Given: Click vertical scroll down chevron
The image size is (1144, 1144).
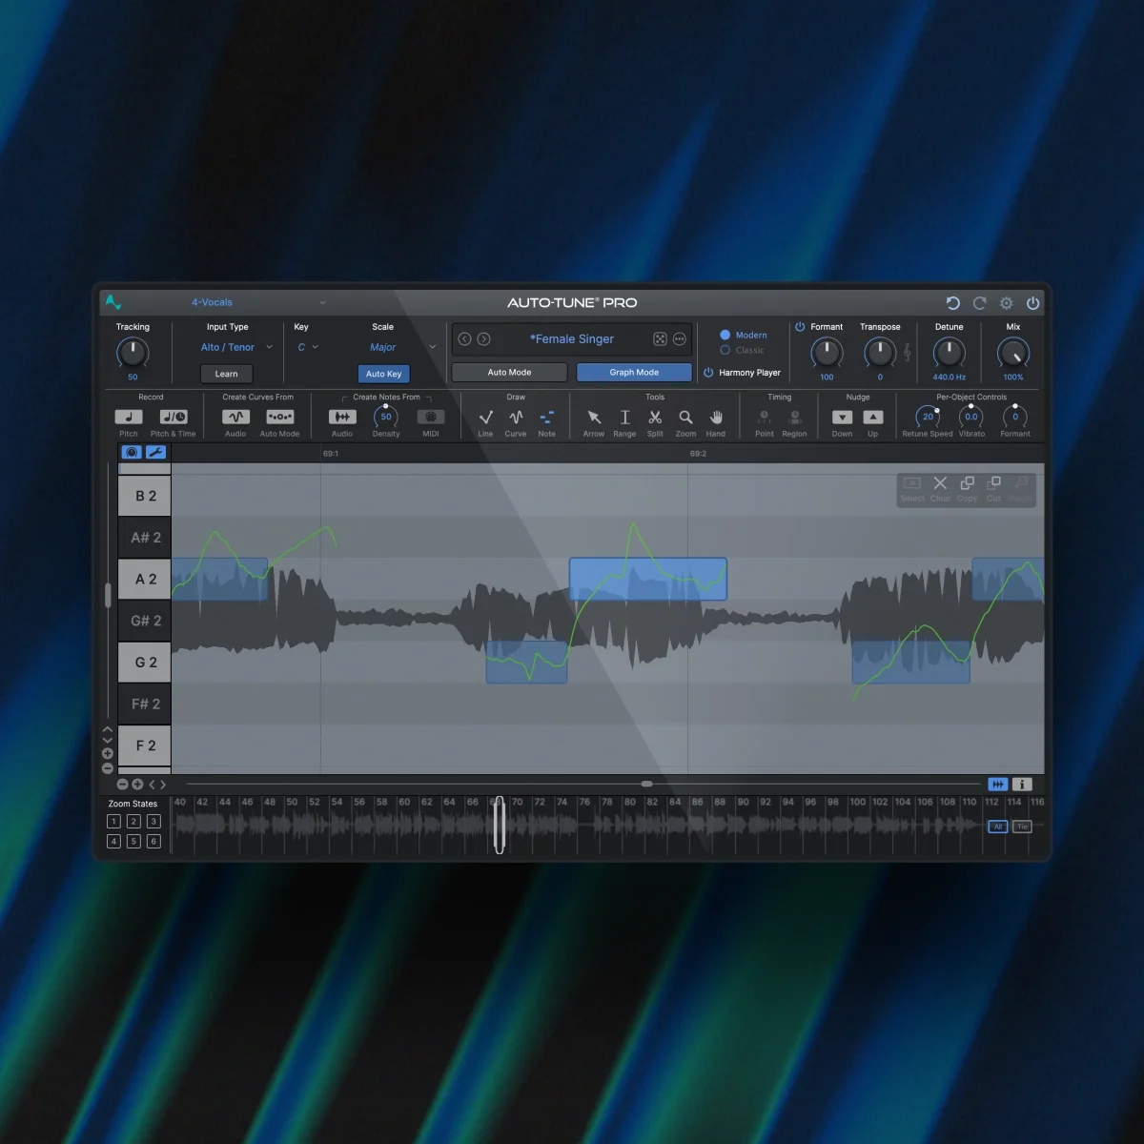Looking at the screenshot, I should click(x=107, y=741).
